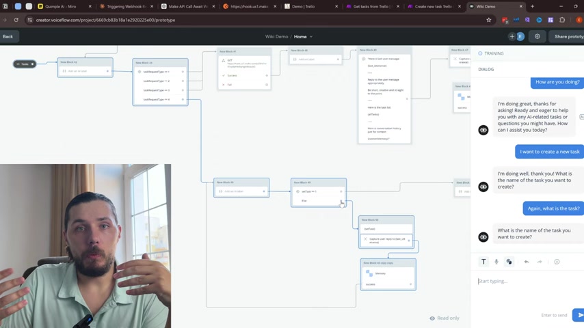Viewport: 584px width, 328px height.
Task: Select the text input mode icon
Action: 483,262
